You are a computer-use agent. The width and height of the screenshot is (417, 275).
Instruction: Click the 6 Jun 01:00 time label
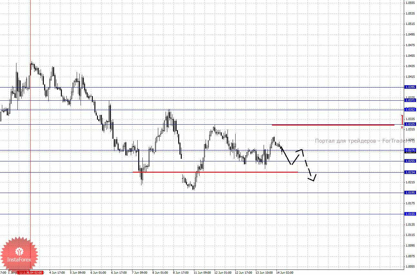coord(98,273)
